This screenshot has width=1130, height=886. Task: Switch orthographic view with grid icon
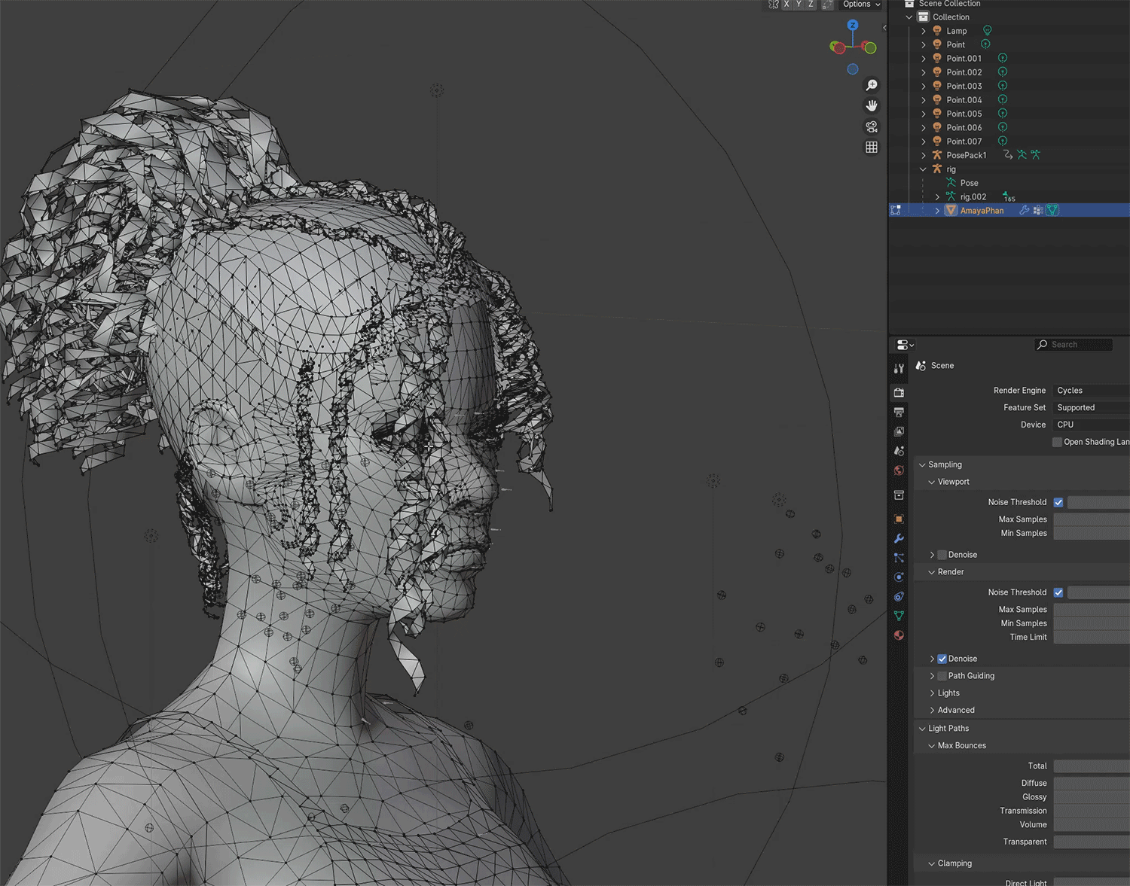pyautogui.click(x=872, y=148)
